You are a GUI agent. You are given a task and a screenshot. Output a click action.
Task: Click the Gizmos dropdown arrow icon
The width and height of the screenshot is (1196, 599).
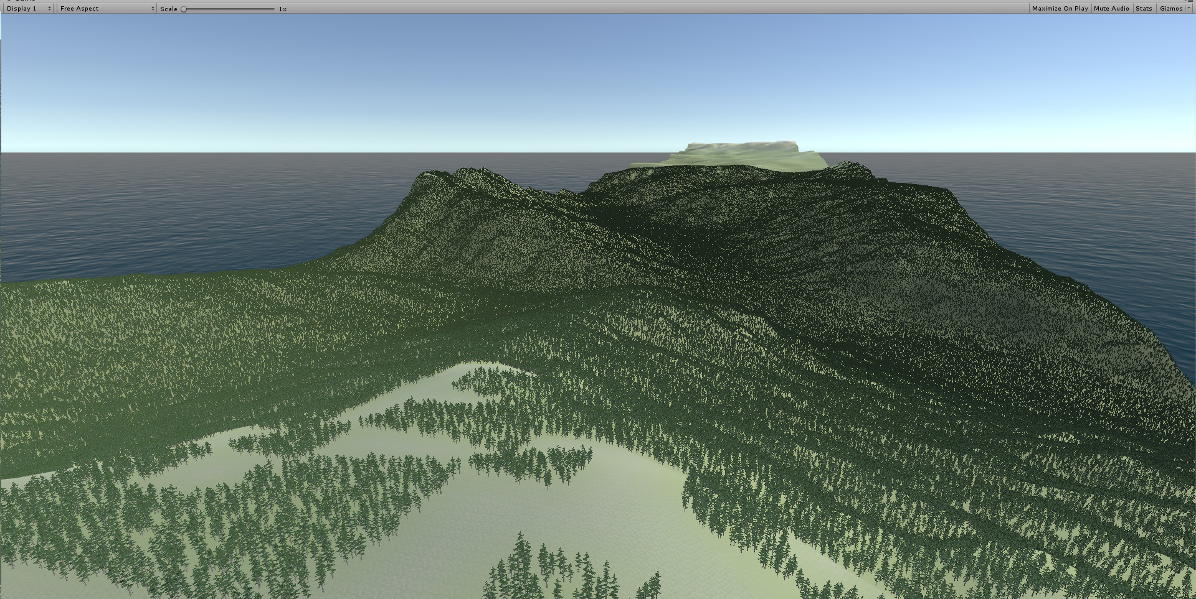click(1187, 8)
